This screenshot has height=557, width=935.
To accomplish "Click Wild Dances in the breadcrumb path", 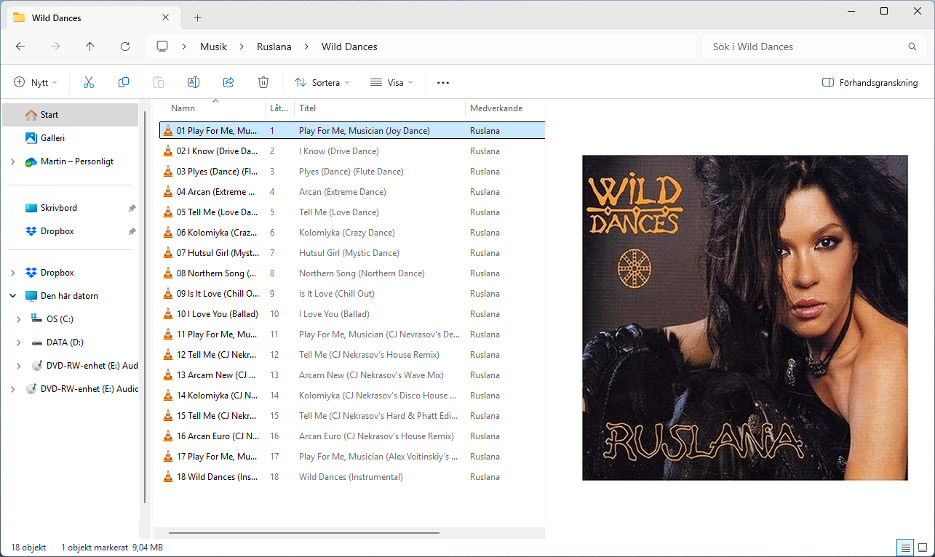I will [x=349, y=47].
